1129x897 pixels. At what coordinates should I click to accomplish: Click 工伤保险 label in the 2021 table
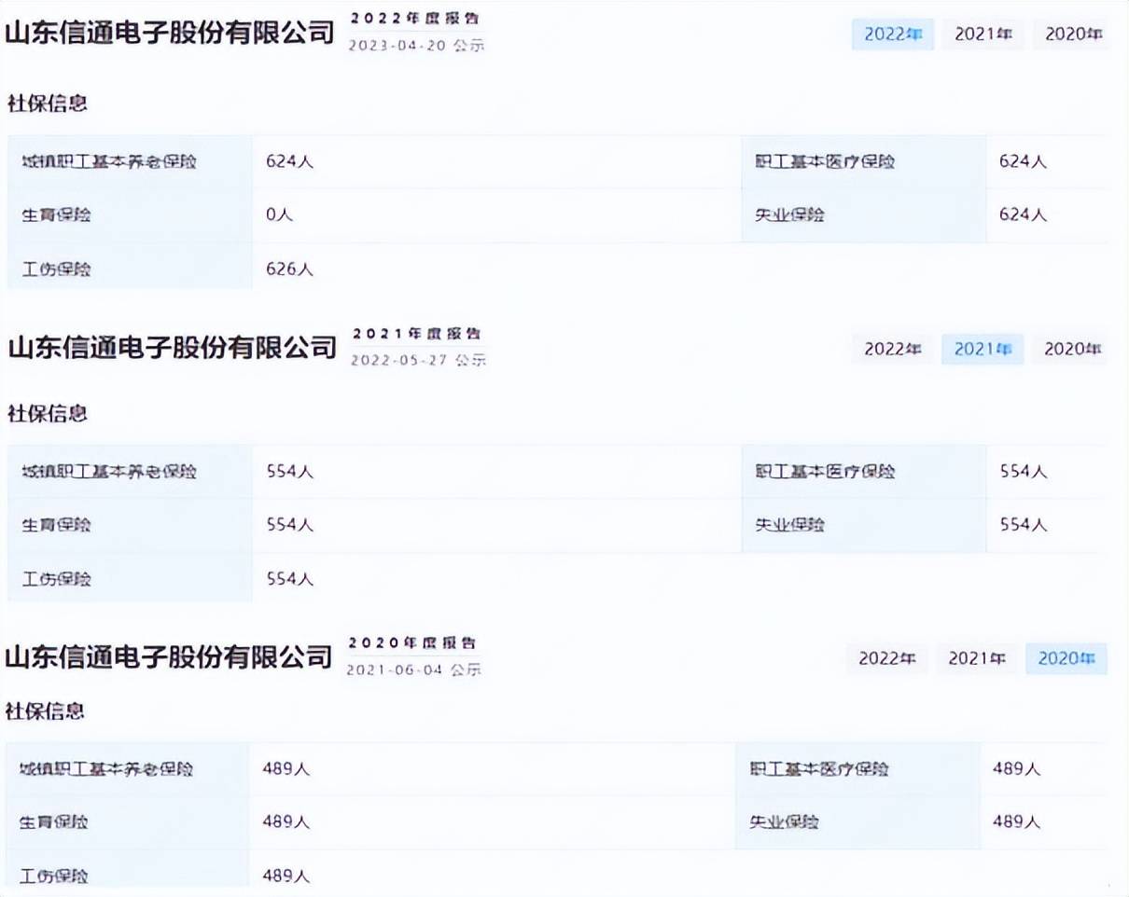tap(57, 579)
